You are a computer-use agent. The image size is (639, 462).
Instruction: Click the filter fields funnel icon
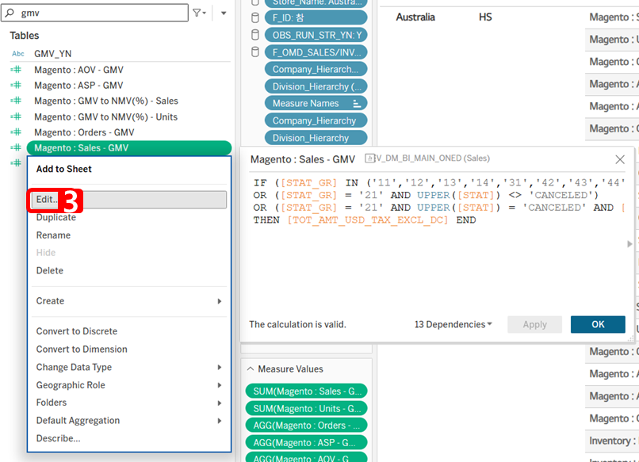pos(198,13)
